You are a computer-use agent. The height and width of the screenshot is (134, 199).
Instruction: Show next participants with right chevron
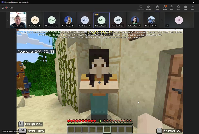pos(162,20)
